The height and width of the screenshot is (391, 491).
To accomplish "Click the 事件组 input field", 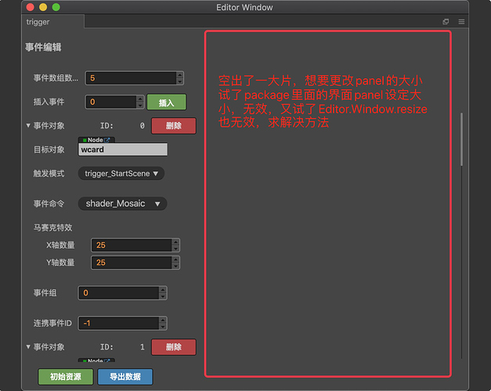I will [x=119, y=292].
